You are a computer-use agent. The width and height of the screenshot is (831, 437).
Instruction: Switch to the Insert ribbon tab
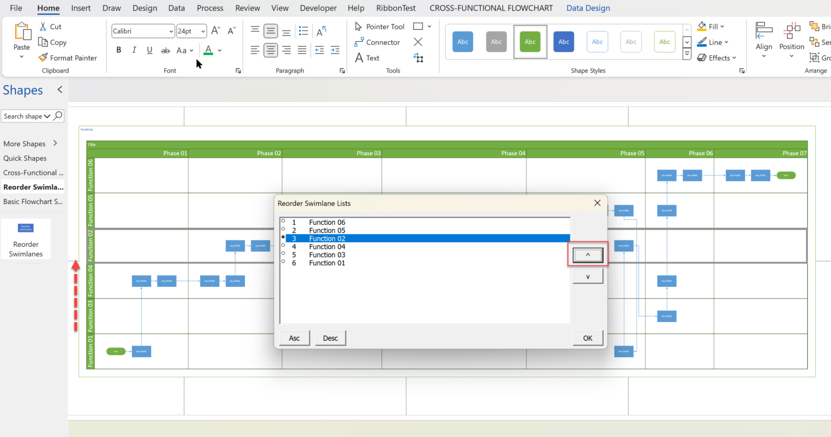(x=81, y=8)
